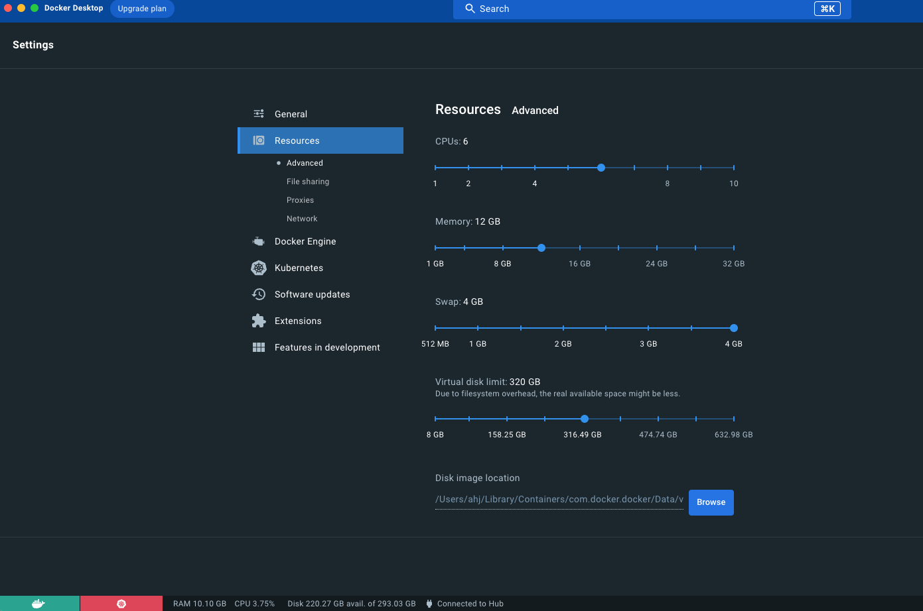Click the Docker Engine whale icon
Screen dimensions: 923x611
pos(259,241)
